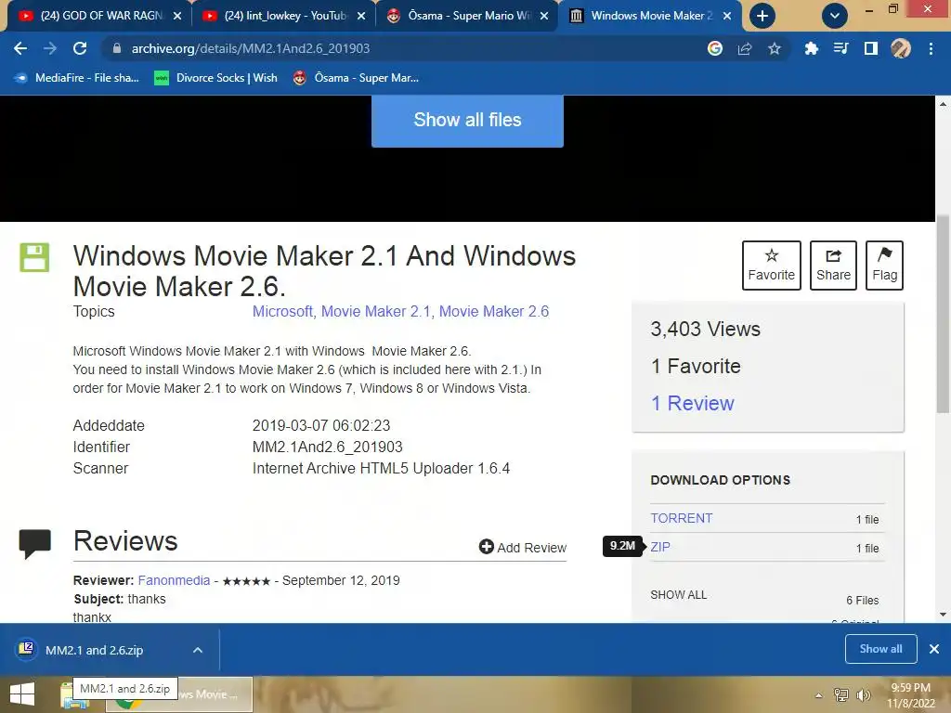Show hidden system tray icons
Viewport: 951px width, 713px height.
819,695
